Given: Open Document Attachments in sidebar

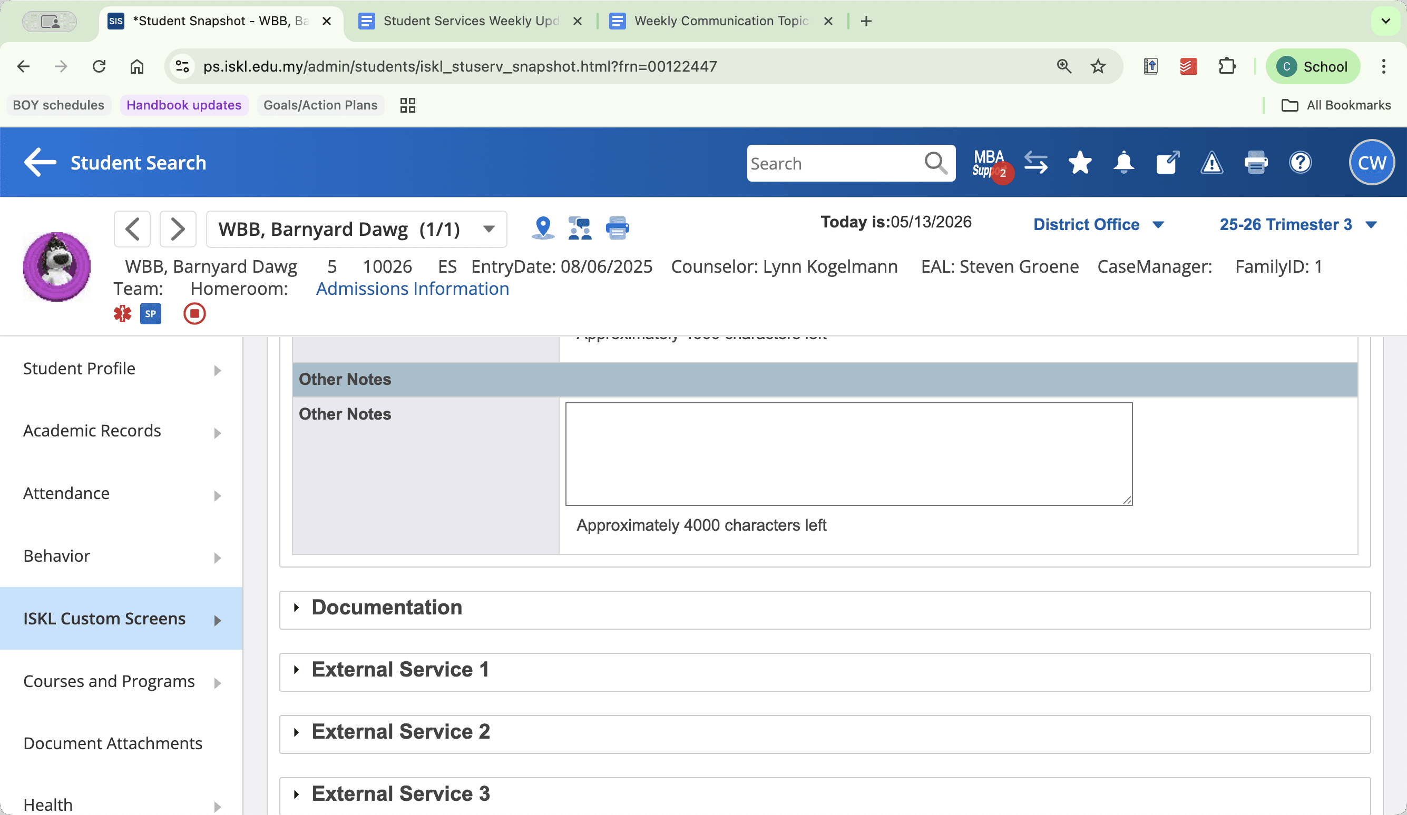Looking at the screenshot, I should click(113, 743).
